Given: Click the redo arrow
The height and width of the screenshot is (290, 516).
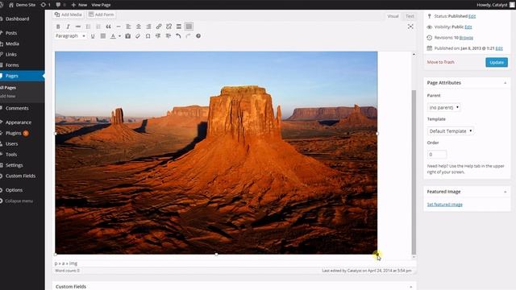Looking at the screenshot, I should coord(188,36).
